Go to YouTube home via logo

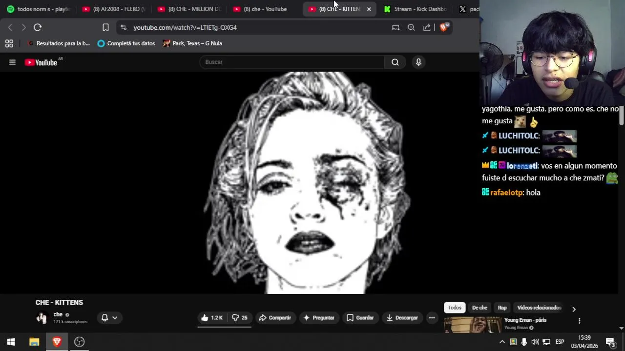pos(41,62)
